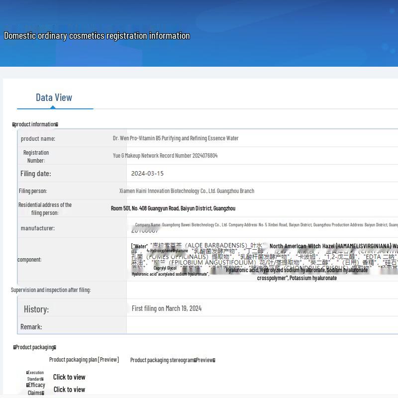This screenshot has width=398, height=398.
Task: Click the page title heading
Action: point(97,36)
